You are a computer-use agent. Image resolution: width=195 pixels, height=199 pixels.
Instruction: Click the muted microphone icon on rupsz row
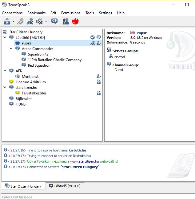(x=93, y=43)
